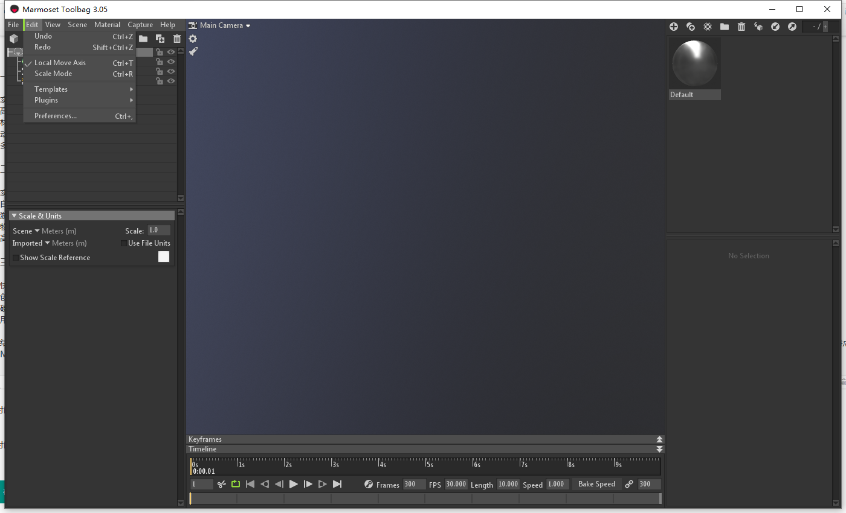Open the Capture menu
The height and width of the screenshot is (513, 846).
[x=140, y=25]
